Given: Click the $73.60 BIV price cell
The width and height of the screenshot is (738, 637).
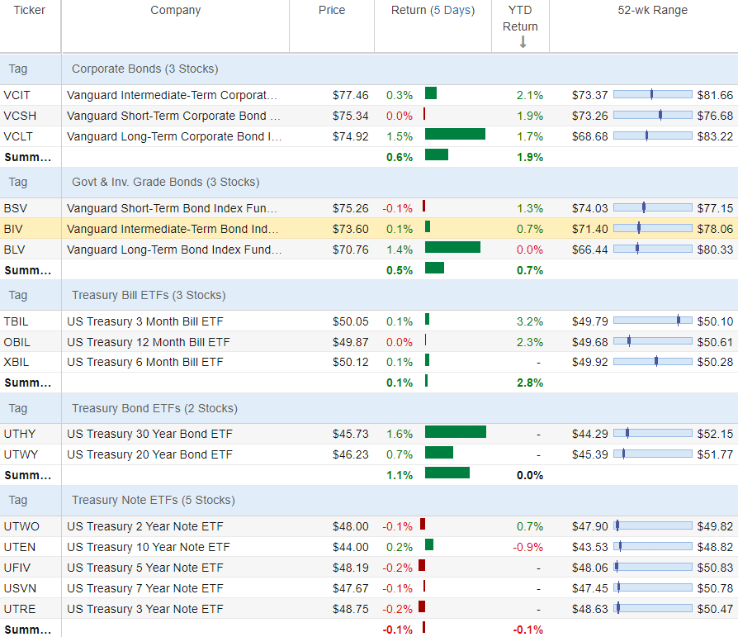Looking at the screenshot, I should (x=350, y=229).
